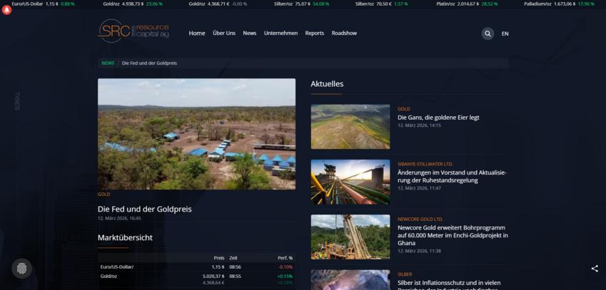Click the red notification bell icon
The height and width of the screenshot is (290, 606).
[x=6, y=11]
